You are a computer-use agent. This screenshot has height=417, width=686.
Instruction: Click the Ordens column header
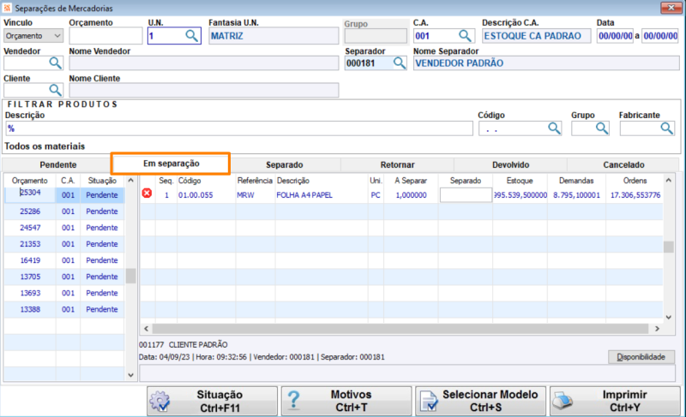[x=635, y=181]
